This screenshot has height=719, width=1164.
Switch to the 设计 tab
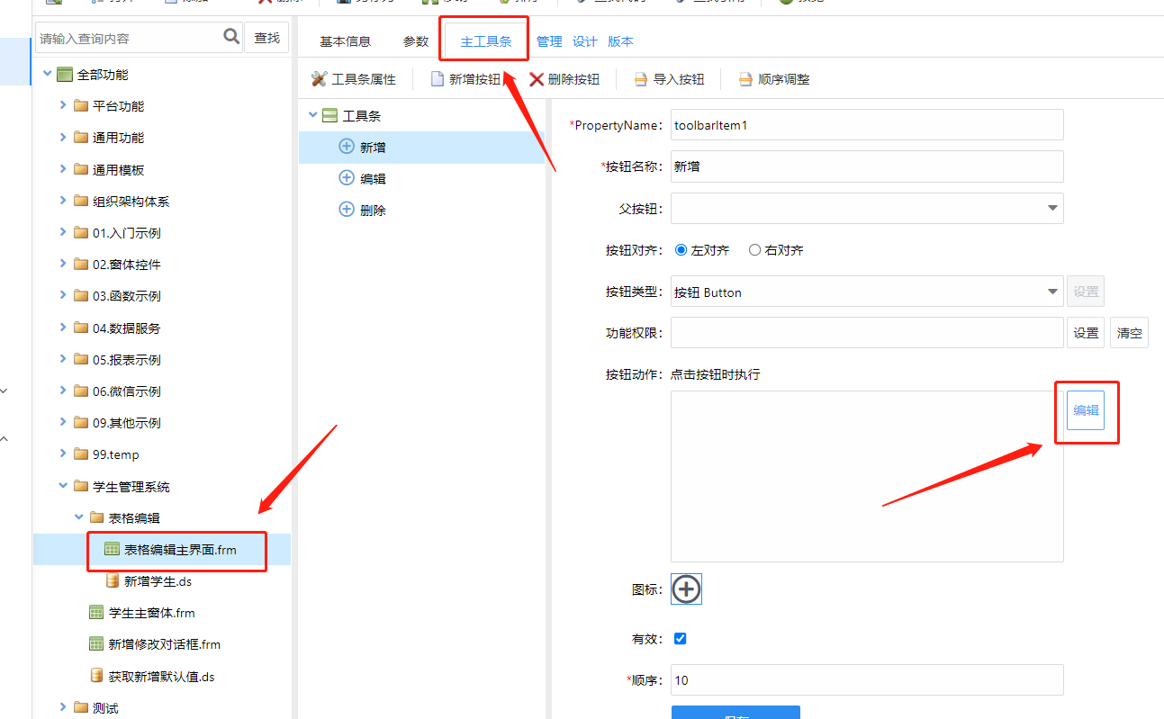coord(585,41)
